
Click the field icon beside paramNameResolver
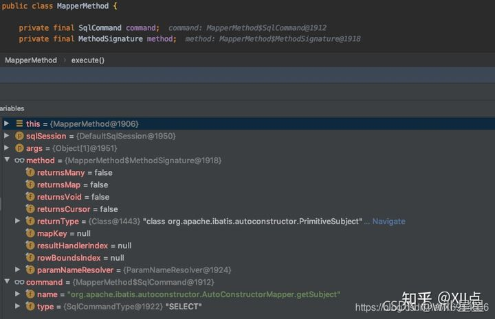pyautogui.click(x=30, y=270)
